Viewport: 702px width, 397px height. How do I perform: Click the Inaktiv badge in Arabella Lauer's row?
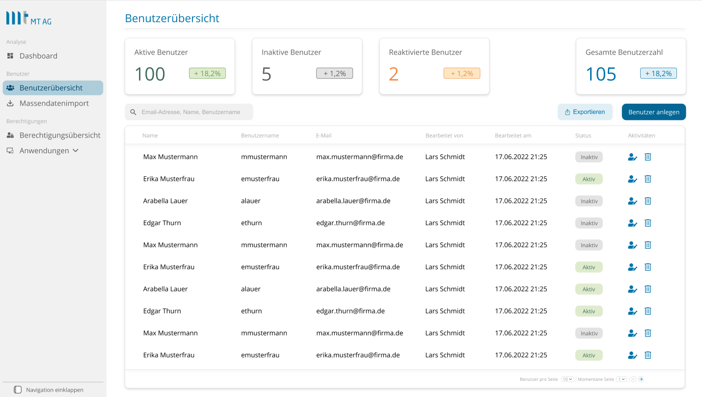tap(589, 201)
